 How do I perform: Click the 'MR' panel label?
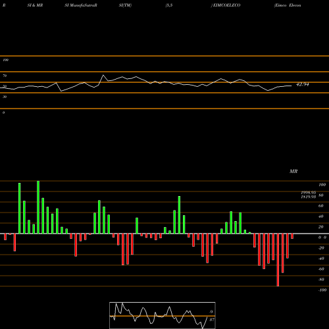coord(293,171)
